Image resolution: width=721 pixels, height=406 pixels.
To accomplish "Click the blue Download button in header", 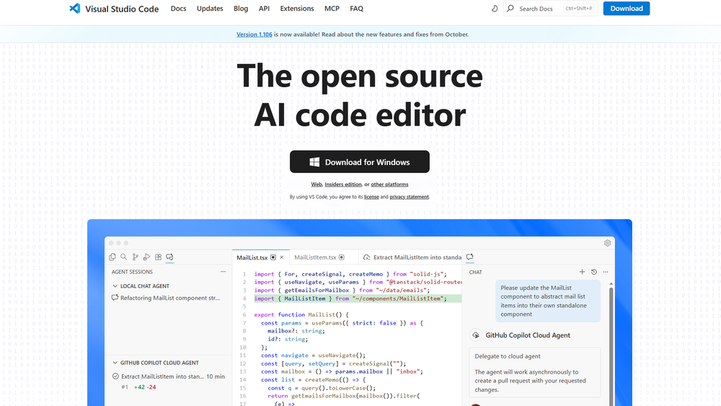I will click(627, 8).
